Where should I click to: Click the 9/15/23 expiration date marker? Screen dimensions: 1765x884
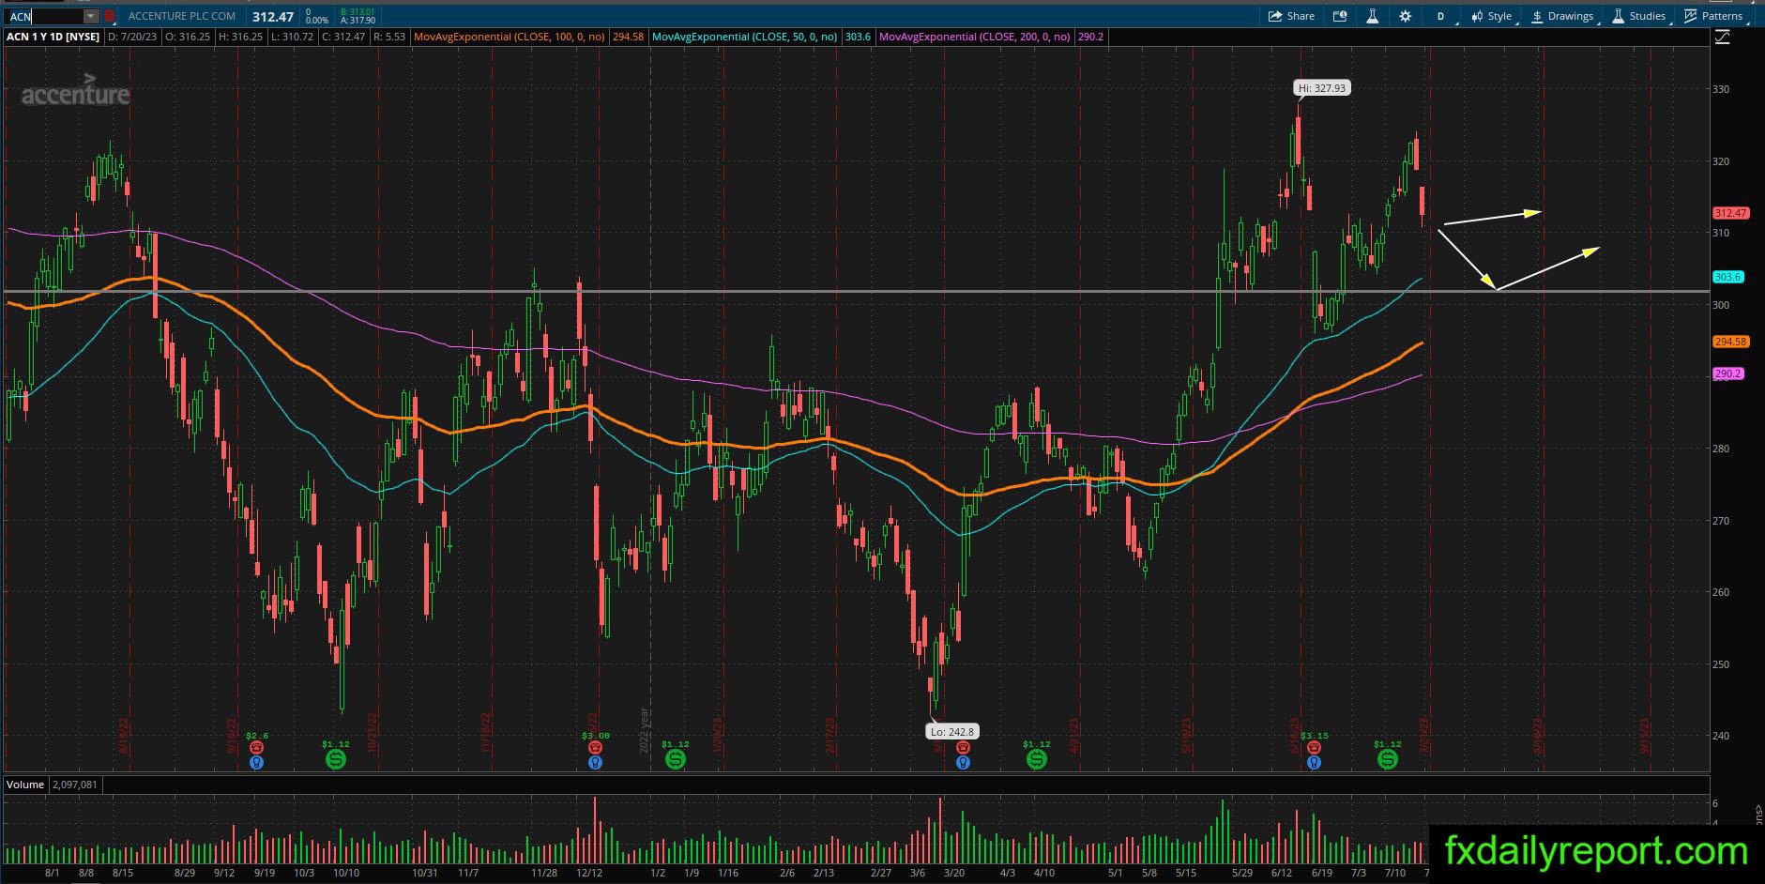[1644, 737]
